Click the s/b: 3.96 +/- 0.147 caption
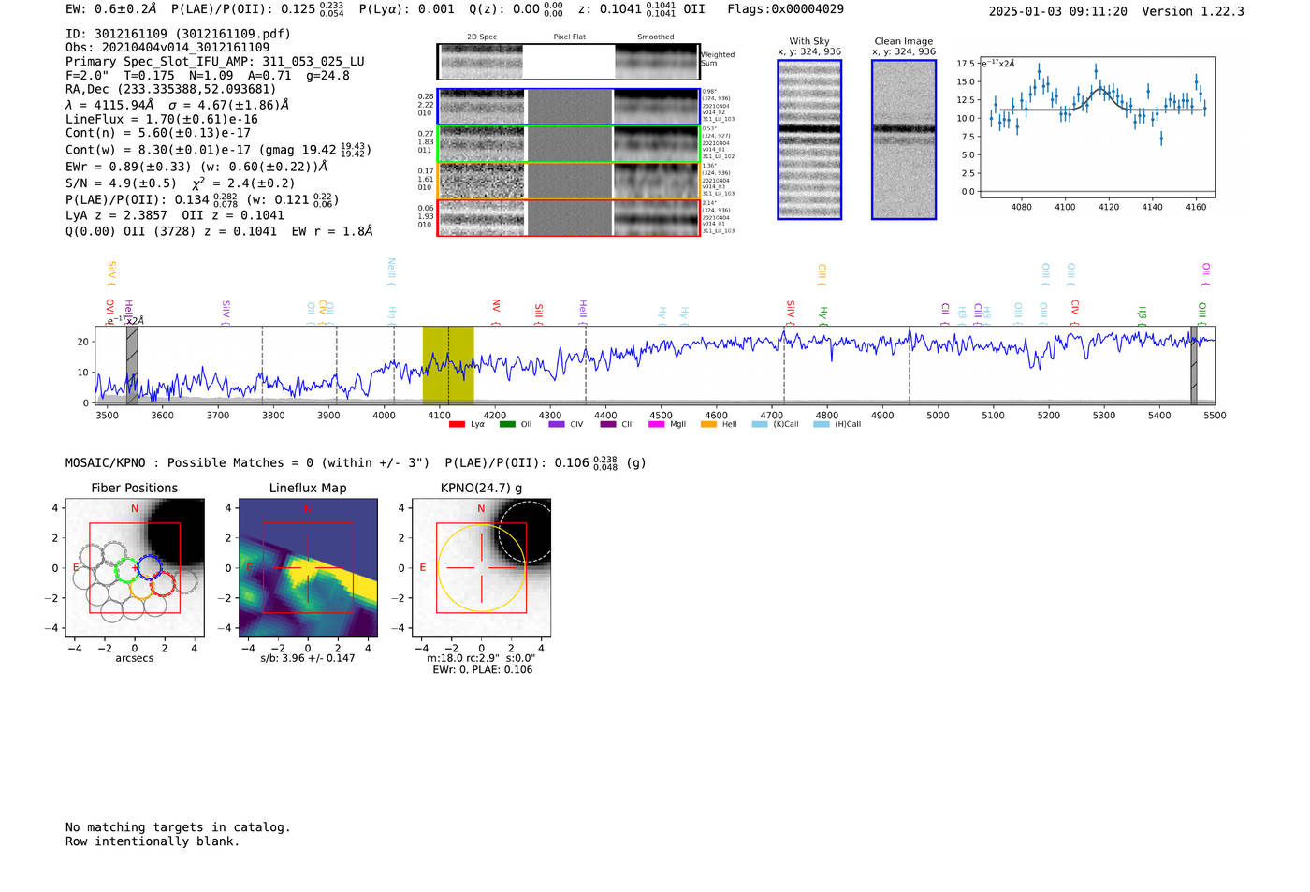 point(308,659)
